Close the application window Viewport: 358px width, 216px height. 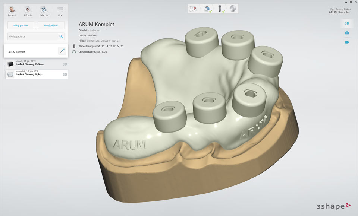pos(355,2)
